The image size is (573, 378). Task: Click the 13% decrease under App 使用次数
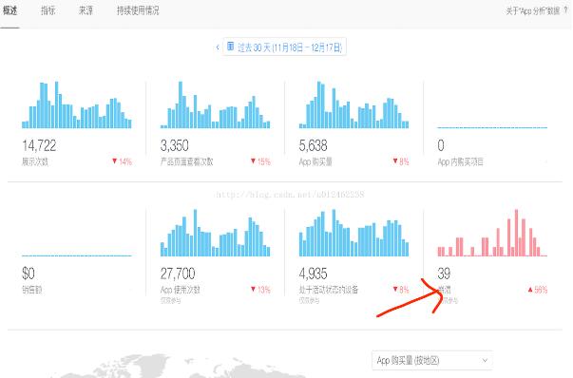point(260,290)
